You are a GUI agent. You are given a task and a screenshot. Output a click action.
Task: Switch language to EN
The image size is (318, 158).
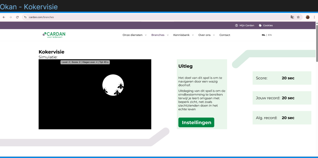pos(270,35)
